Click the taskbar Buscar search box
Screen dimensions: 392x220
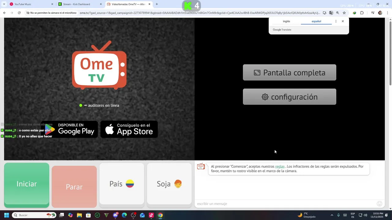(x=34, y=215)
